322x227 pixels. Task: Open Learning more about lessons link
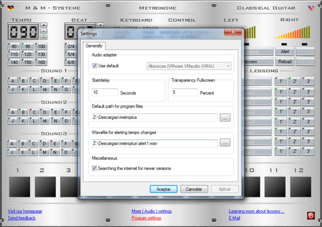pos(257,211)
